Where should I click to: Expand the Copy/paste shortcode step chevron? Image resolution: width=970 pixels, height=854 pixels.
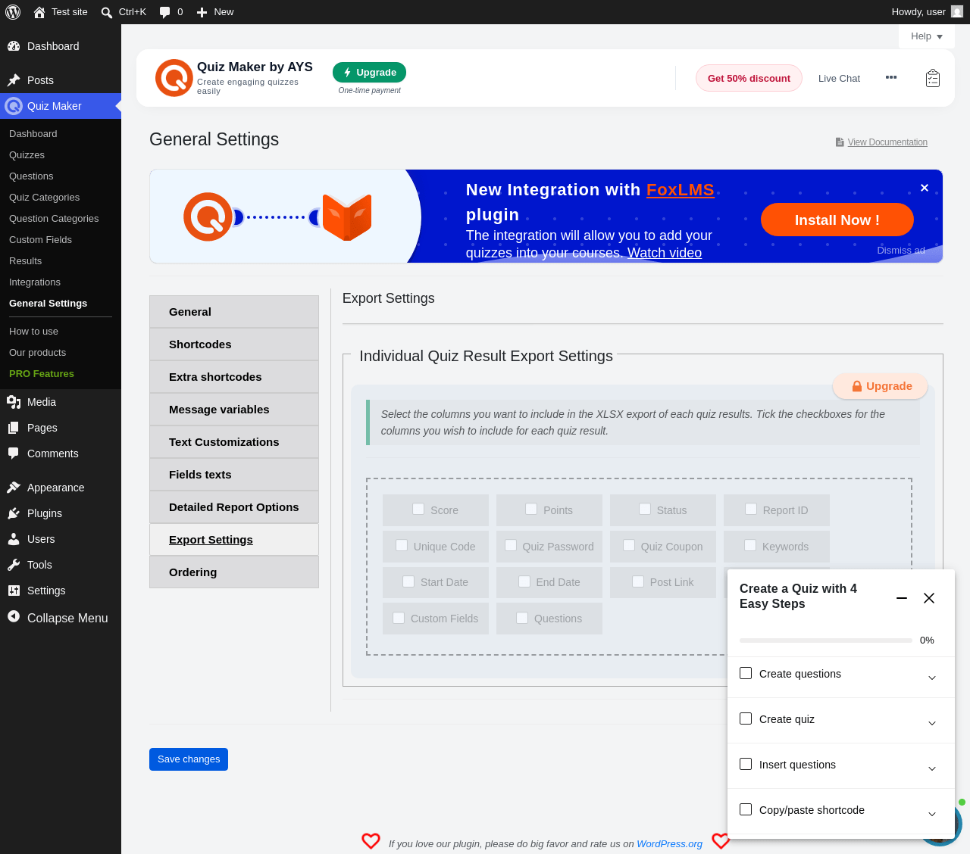(x=932, y=814)
